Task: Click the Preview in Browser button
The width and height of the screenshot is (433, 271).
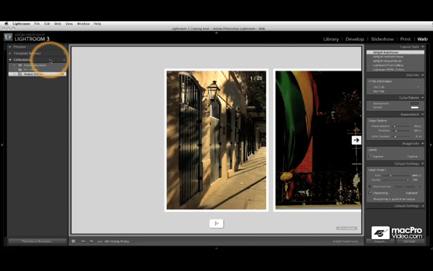Action: [37, 241]
